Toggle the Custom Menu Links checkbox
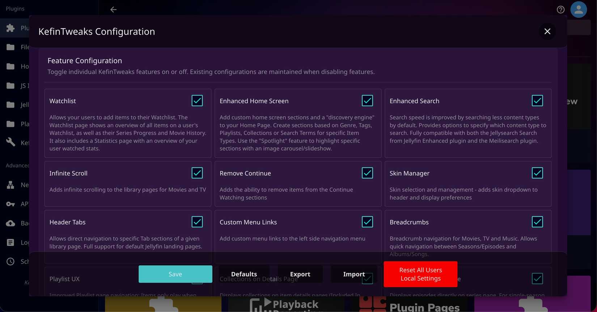This screenshot has width=597, height=312. (x=367, y=222)
